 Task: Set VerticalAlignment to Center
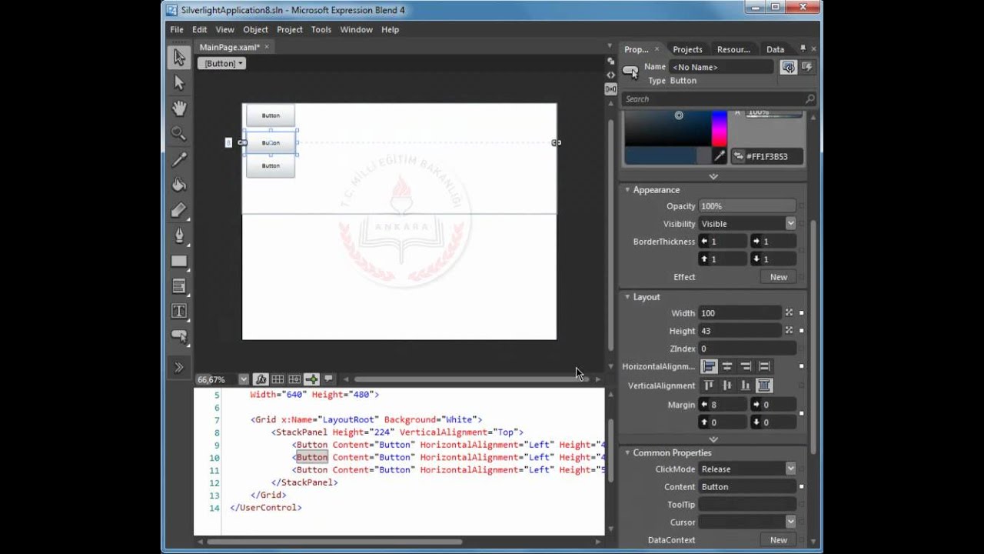pos(727,385)
